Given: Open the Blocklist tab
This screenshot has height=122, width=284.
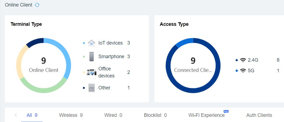Looking at the screenshot, I should coord(155,115).
